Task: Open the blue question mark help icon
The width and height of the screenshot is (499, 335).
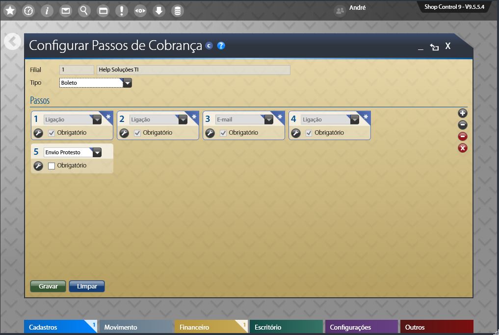Action: click(221, 46)
